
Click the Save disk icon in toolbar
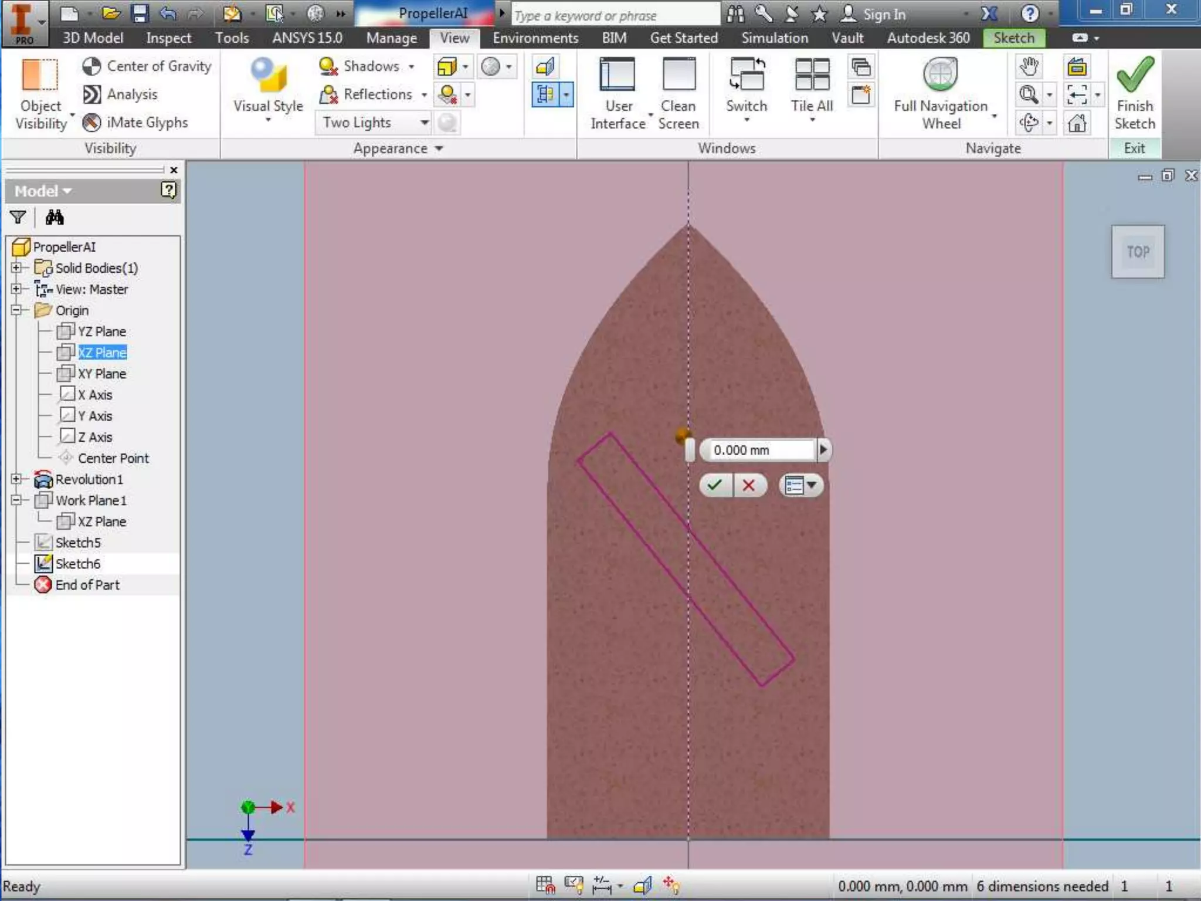click(140, 13)
